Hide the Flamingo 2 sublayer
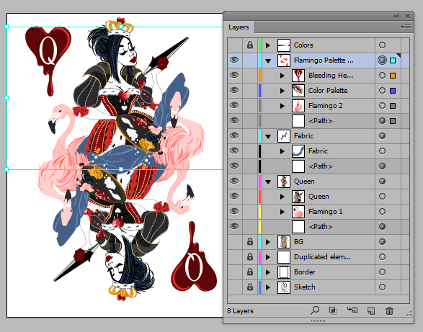This screenshot has height=332, width=423. pyautogui.click(x=234, y=105)
